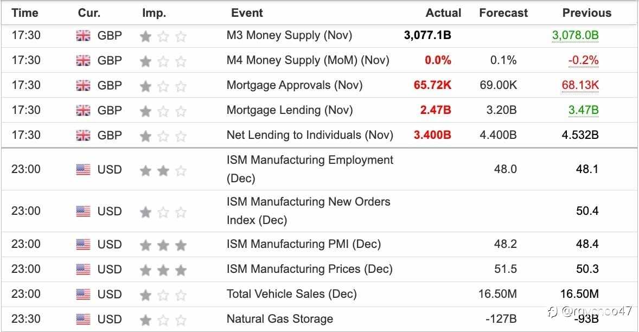Screen dimensions: 639x332
Task: Click US flag icon in ISM Manufacturing PMI row
Action: 83,245
